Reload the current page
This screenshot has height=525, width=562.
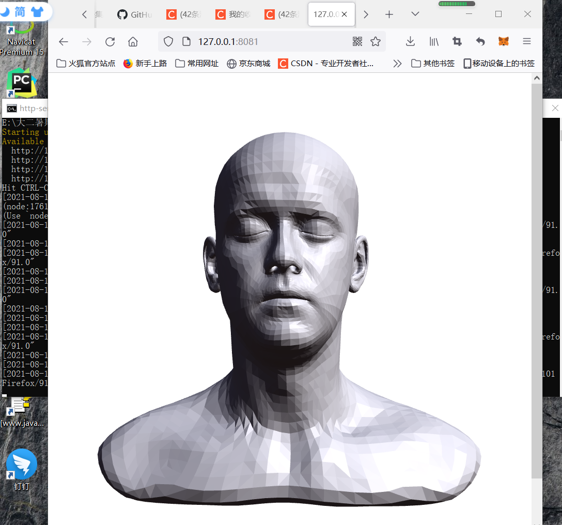pyautogui.click(x=110, y=42)
